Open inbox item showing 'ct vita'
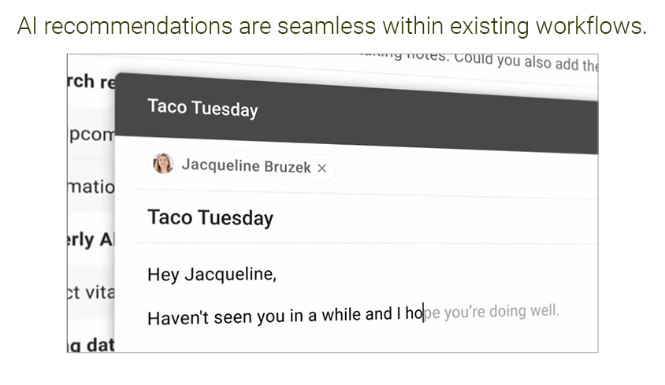This screenshot has height=385, width=665. pyautogui.click(x=91, y=292)
